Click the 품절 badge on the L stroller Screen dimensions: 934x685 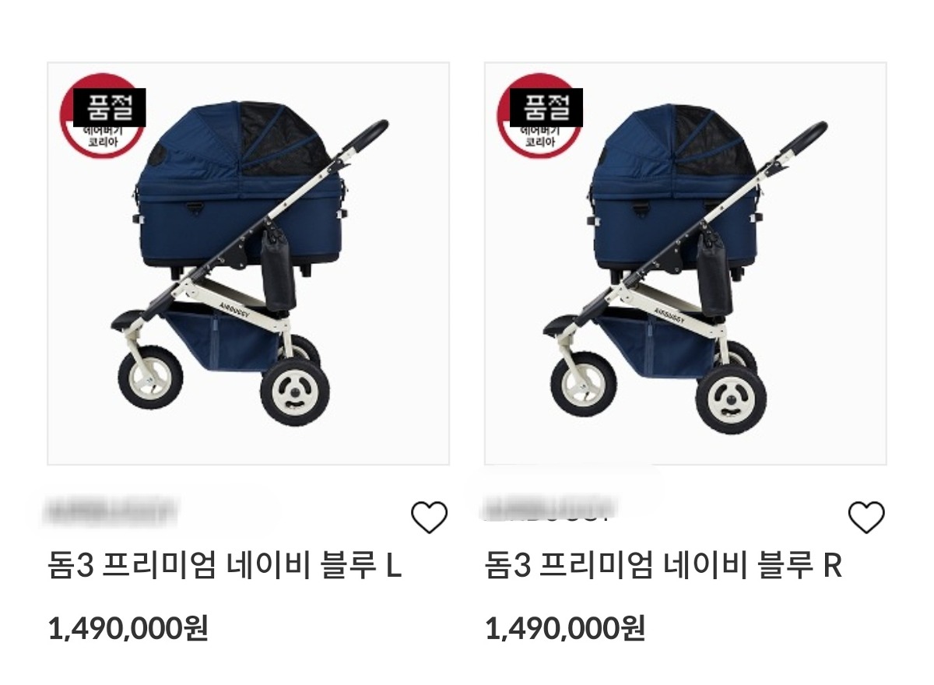coord(110,107)
